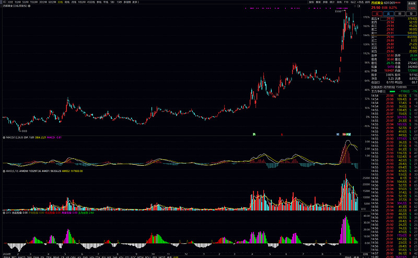Select RSI in bottom indicator bar

pos(103,256)
